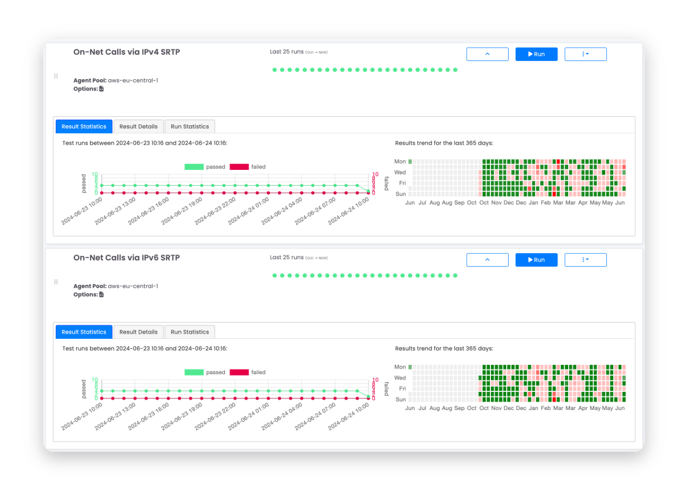Switch to Run Statistics tab in the IPv6 panel
The image size is (688, 491).
tap(190, 332)
